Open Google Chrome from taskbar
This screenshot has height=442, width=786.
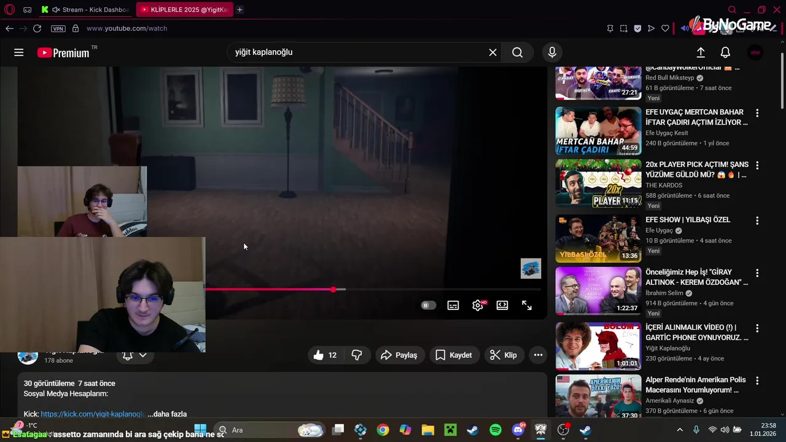coord(383,430)
